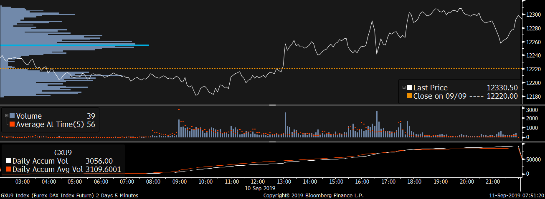Click the 12220 price axis label
Screen dimensions: 545x199
tap(533, 69)
